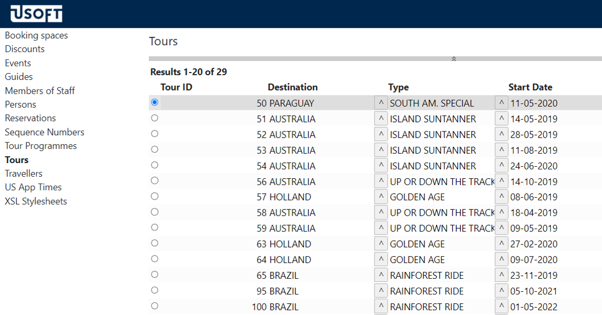Click caret button between PARAGUAY and SOUTH AM. SPECIAL

[380, 103]
